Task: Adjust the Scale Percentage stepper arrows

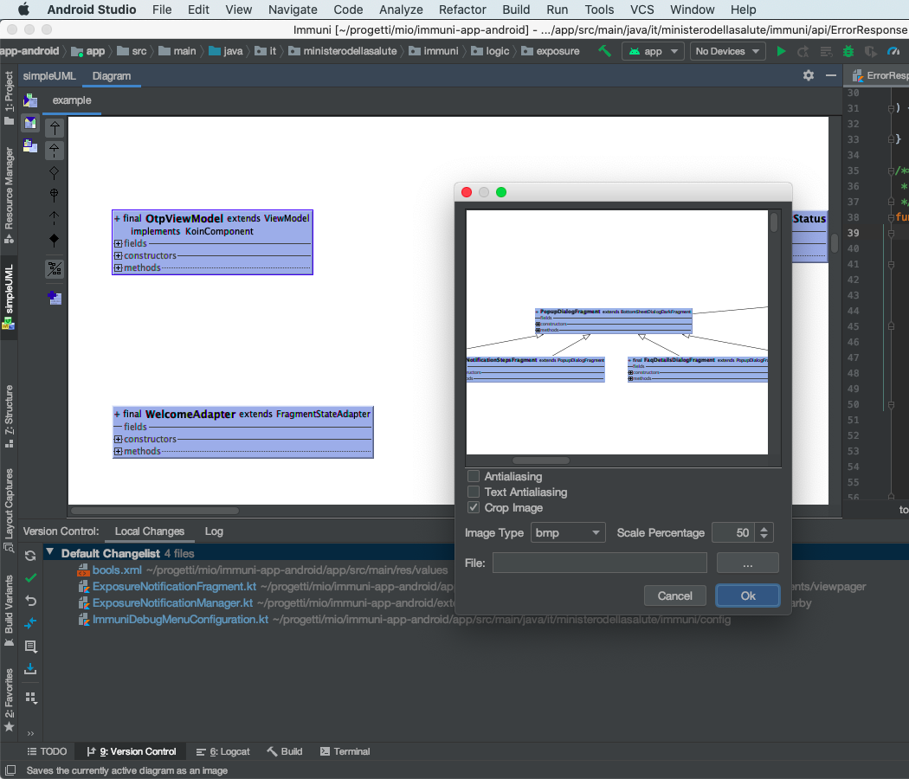Action: click(764, 532)
